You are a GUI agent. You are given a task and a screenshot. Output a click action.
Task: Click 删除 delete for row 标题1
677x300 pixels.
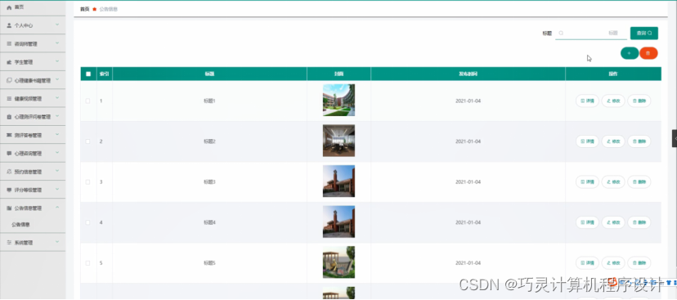click(x=639, y=101)
